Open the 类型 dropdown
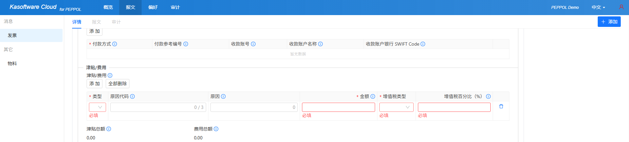 point(97,107)
